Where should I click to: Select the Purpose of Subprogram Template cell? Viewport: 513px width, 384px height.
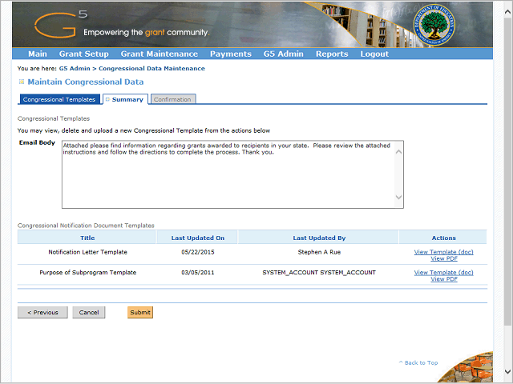click(x=87, y=272)
